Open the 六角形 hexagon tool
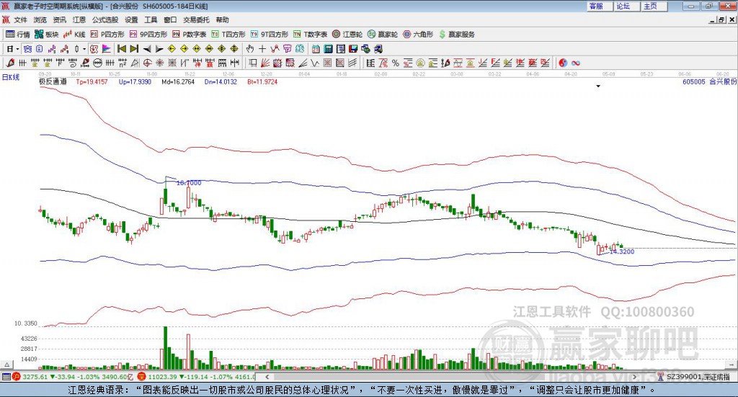738x397 pixels. pyautogui.click(x=418, y=35)
